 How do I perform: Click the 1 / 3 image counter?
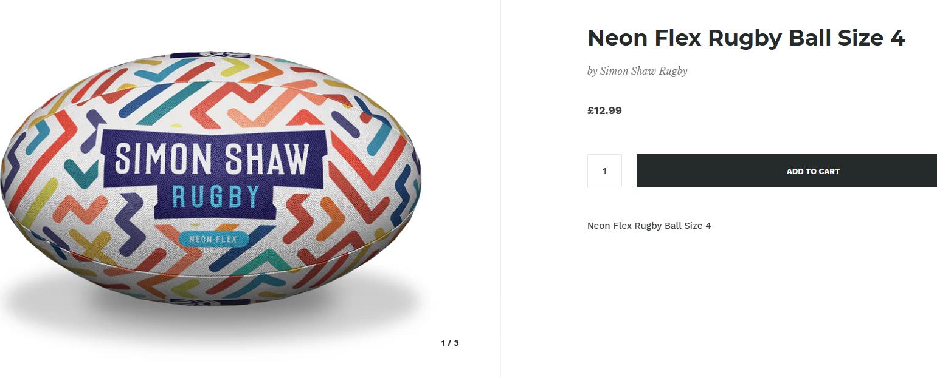449,343
